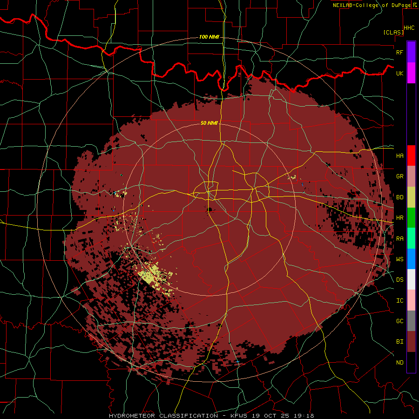Image resolution: width=419 pixels, height=419 pixels.
Task: Click the UK legend label
Action: pos(400,73)
